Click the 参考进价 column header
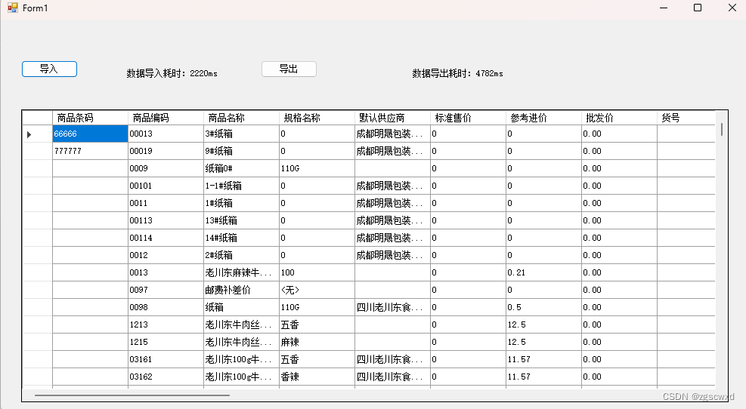 [543, 118]
